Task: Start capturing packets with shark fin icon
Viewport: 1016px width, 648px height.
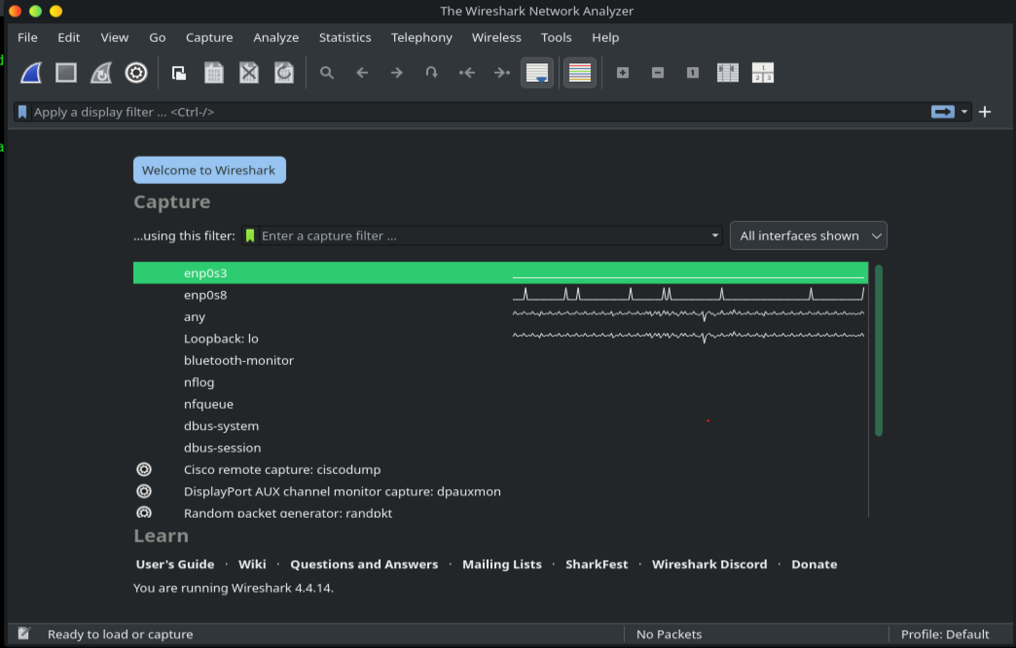Action: point(31,73)
